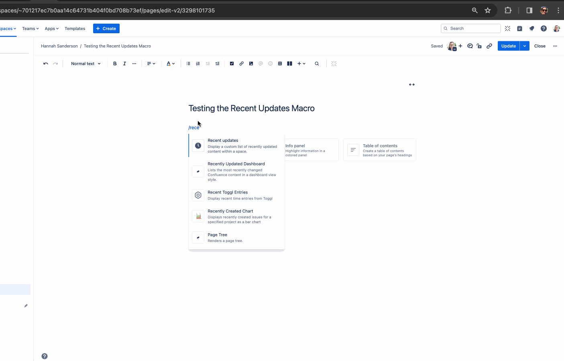This screenshot has height=361, width=564.
Task: Open comments panel icon
Action: coord(470,46)
